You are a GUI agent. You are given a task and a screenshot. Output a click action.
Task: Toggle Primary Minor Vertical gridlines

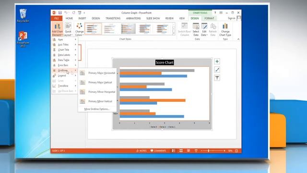97,101
